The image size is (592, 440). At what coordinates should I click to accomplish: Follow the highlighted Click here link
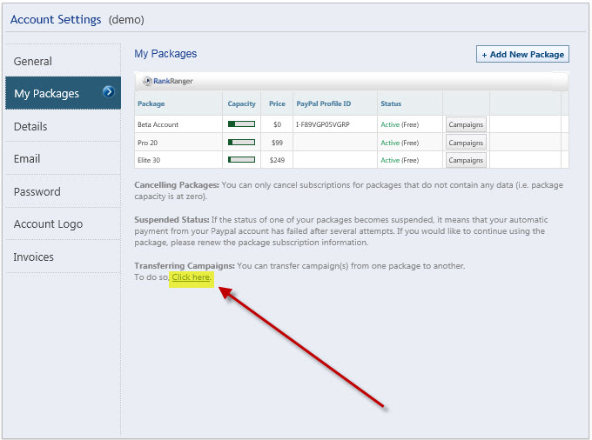coord(191,277)
